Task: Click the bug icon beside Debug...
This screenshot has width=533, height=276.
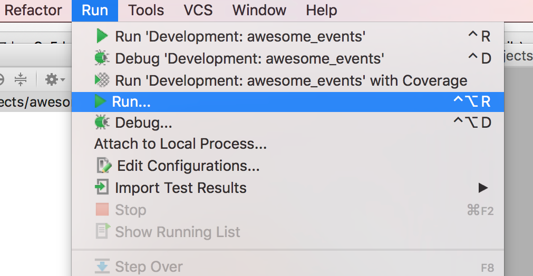Action: 102,123
